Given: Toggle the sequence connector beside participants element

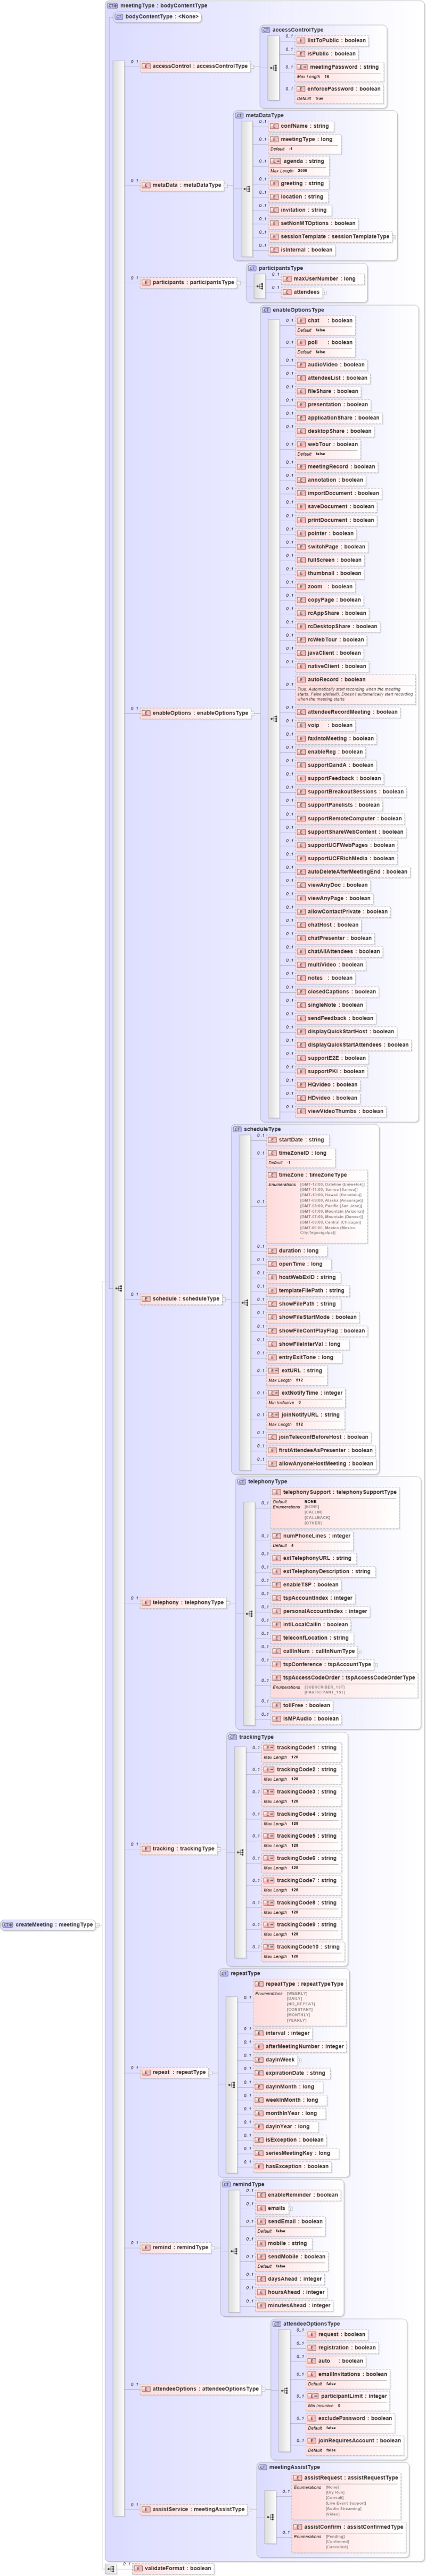Looking at the screenshot, I should pyautogui.click(x=260, y=286).
